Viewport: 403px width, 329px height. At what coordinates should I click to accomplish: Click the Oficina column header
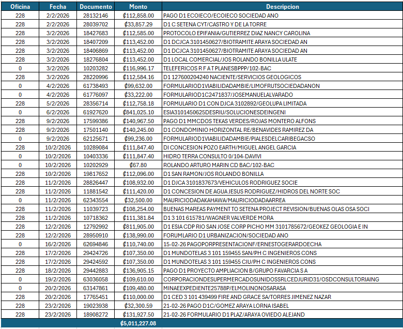[x=20, y=7]
